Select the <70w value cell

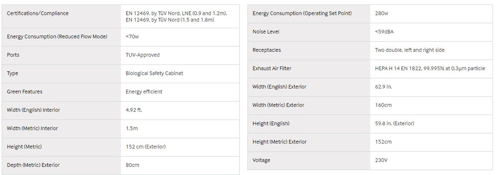180,37
